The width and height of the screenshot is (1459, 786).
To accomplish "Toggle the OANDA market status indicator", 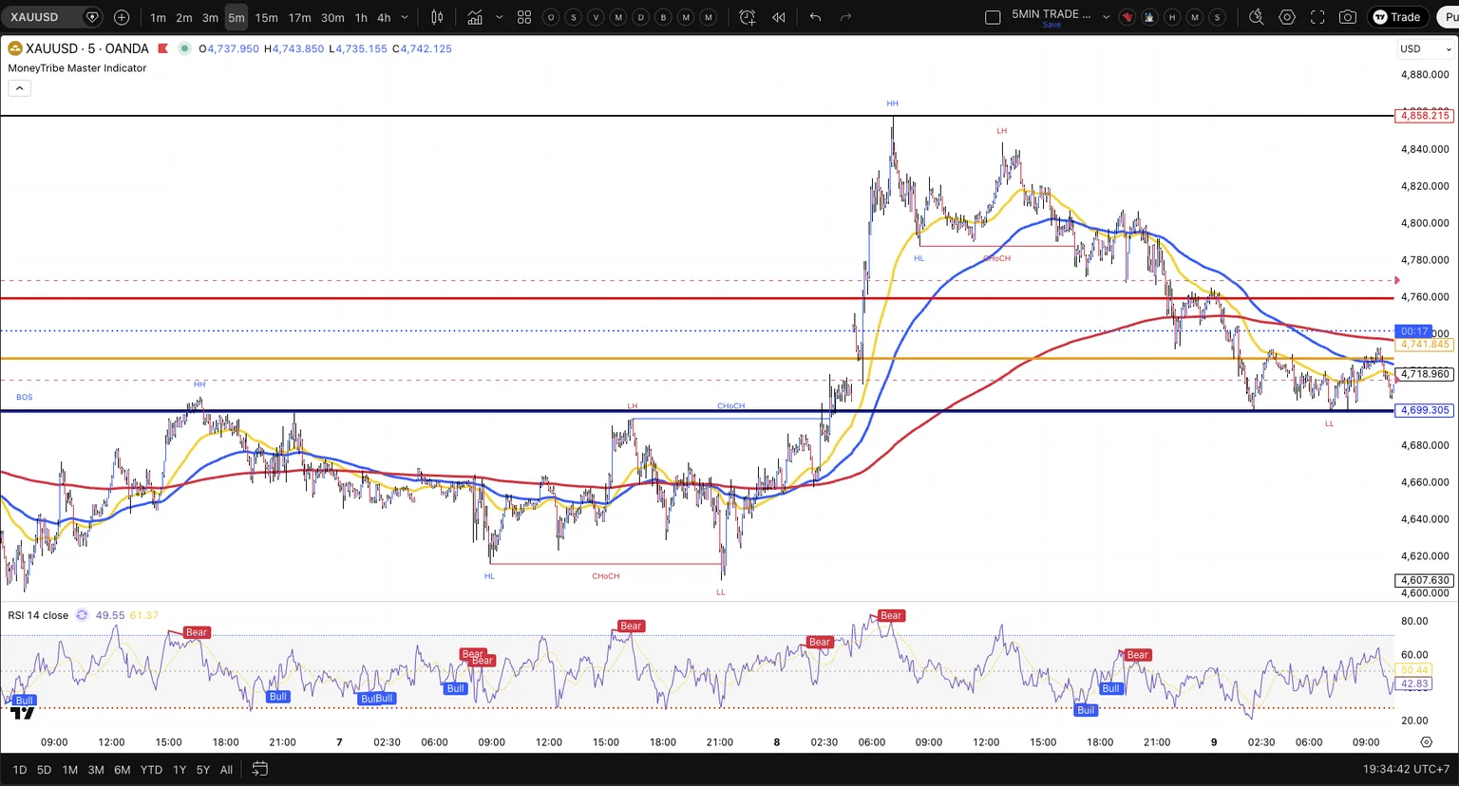I will pyautogui.click(x=184, y=48).
